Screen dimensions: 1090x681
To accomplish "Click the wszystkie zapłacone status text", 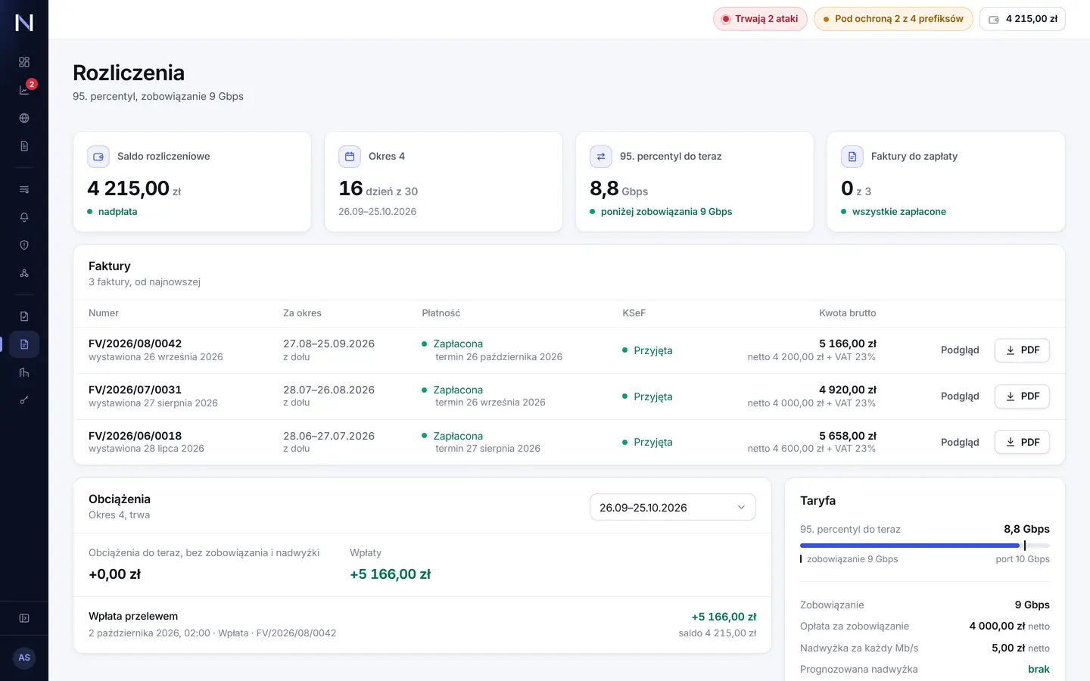I will (x=899, y=212).
